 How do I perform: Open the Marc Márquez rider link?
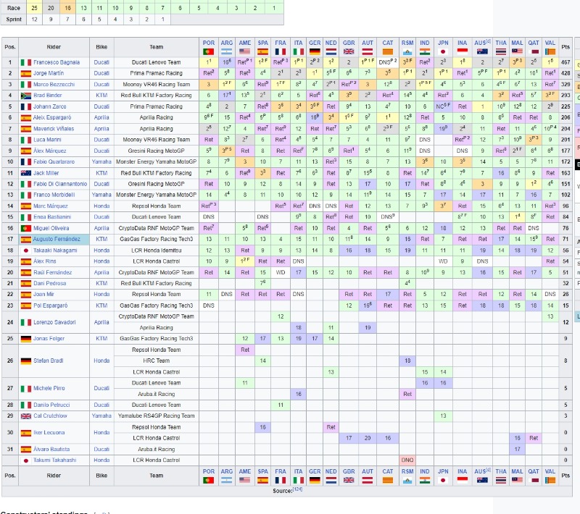50,206
